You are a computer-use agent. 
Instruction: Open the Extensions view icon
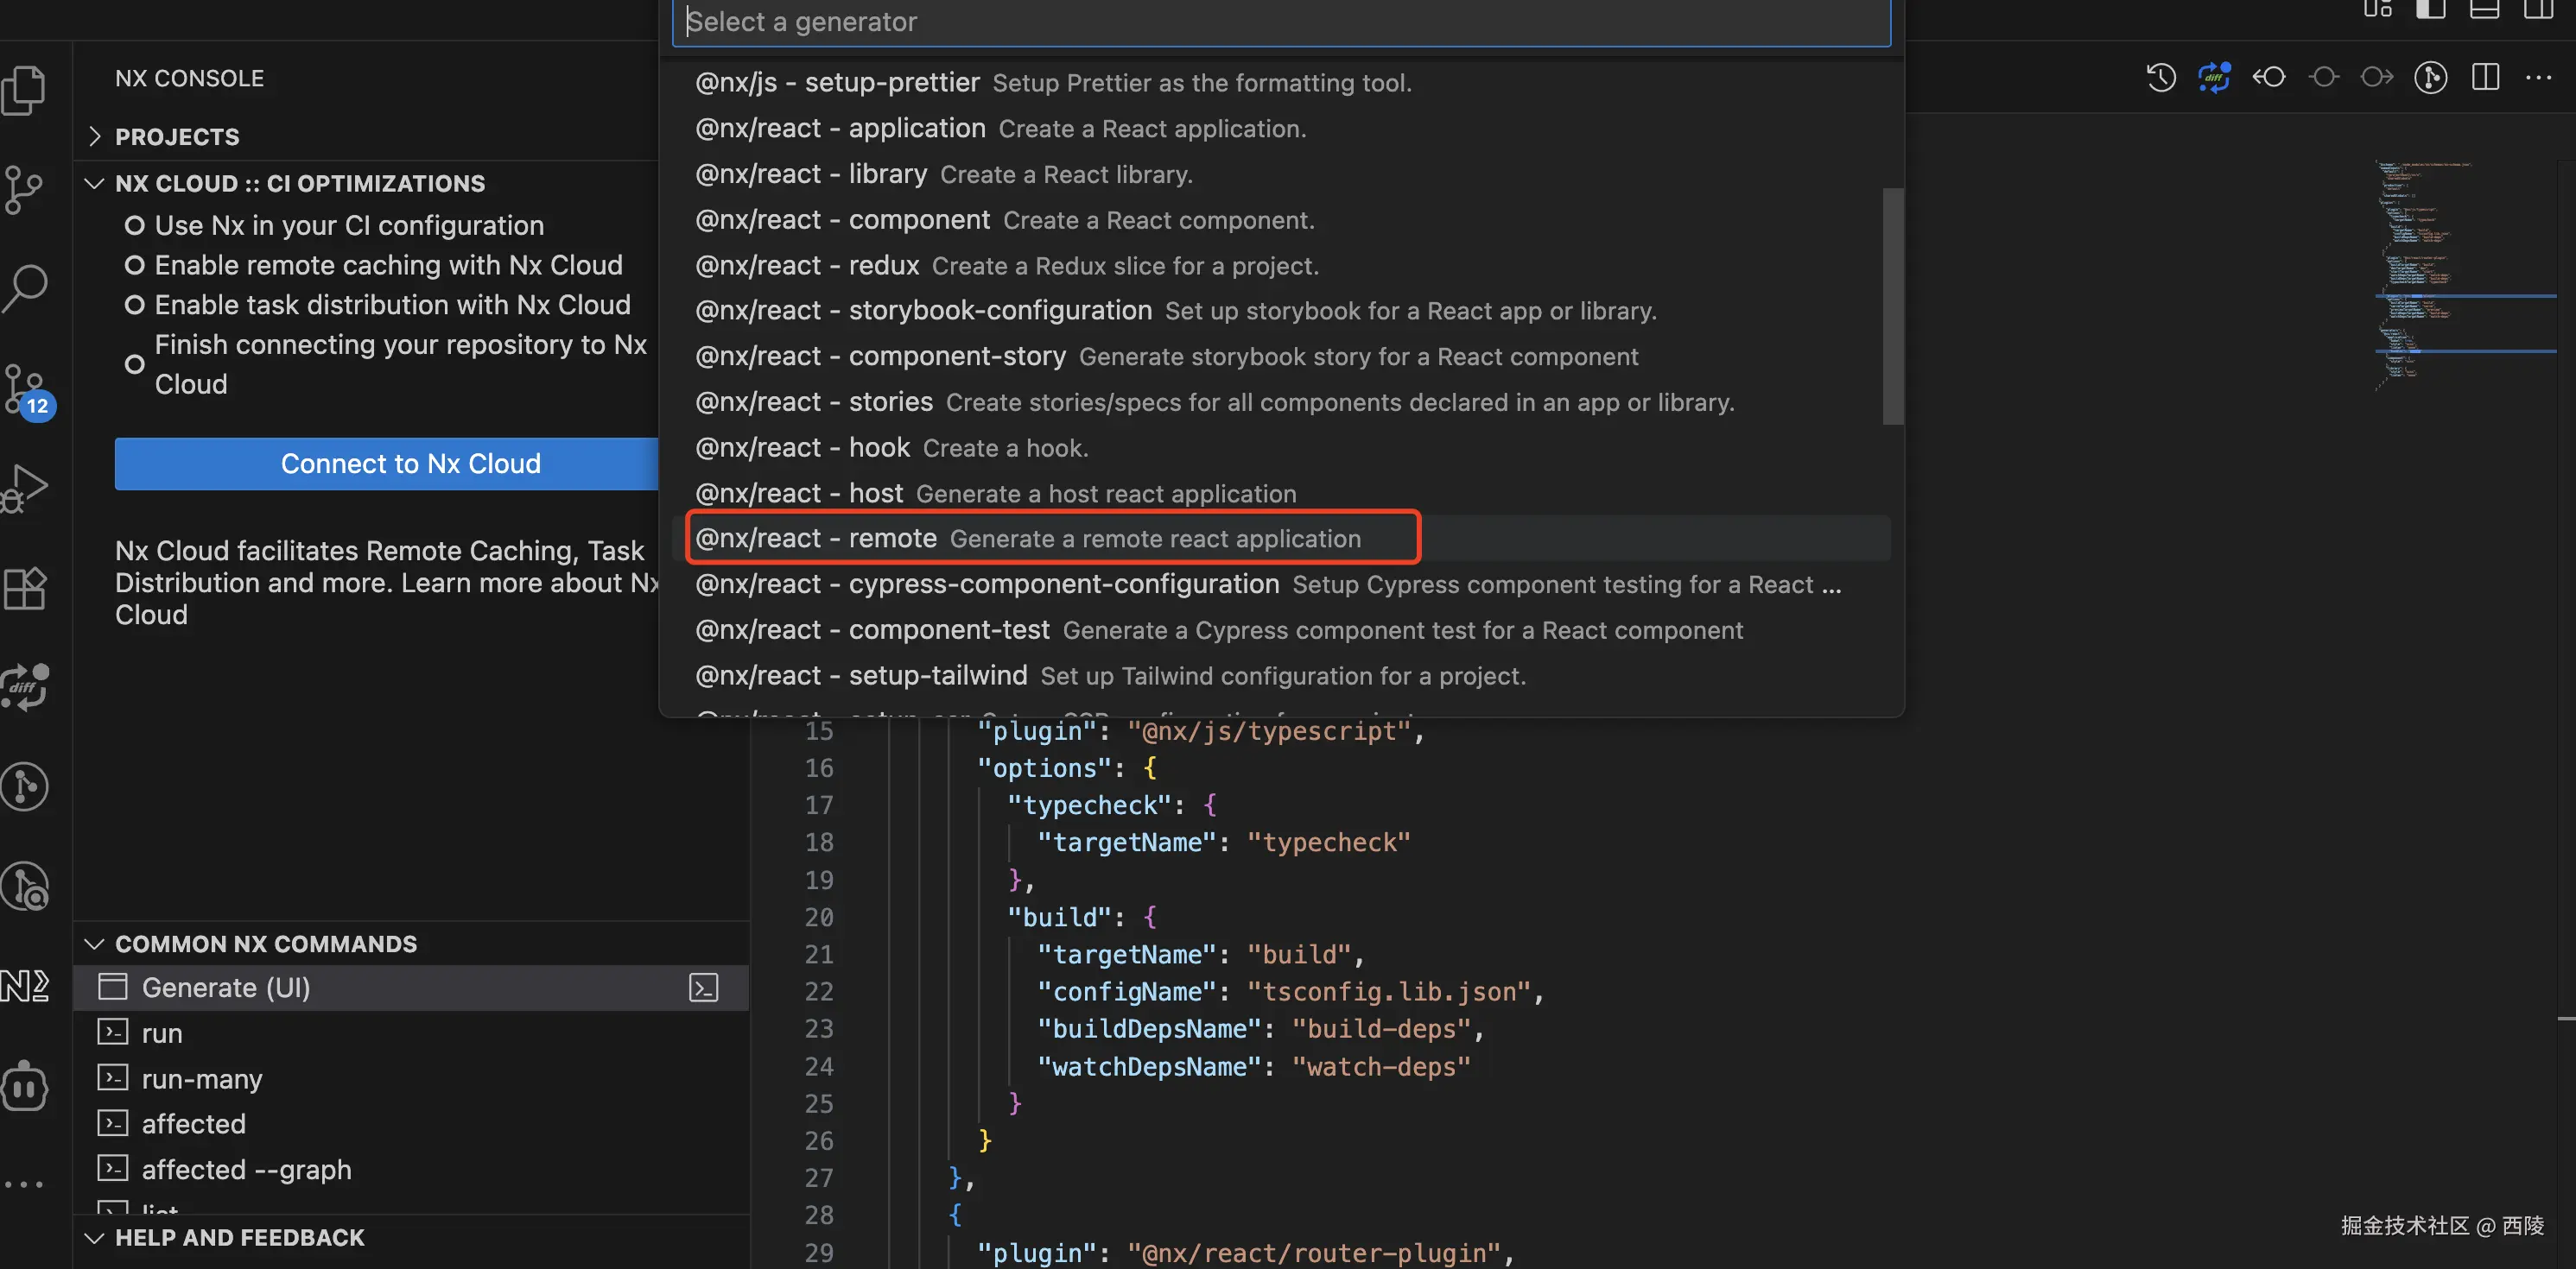click(x=24, y=588)
